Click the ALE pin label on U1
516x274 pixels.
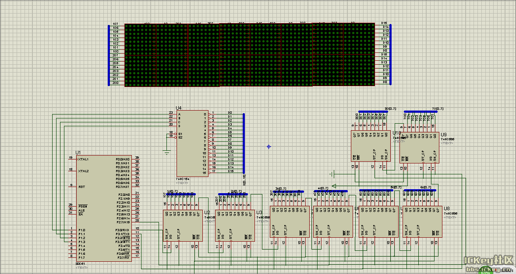(81, 210)
